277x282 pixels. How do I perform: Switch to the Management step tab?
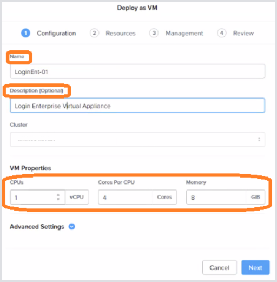[x=184, y=33]
